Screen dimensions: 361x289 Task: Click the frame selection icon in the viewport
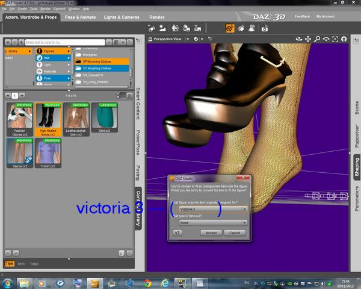pos(335,39)
